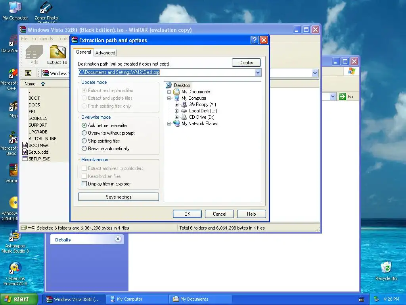Screen dimensions: 406x305
Task: Click the keyboard icon in system tray
Action: (362, 299)
